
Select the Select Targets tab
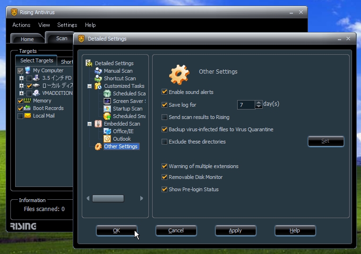click(36, 60)
